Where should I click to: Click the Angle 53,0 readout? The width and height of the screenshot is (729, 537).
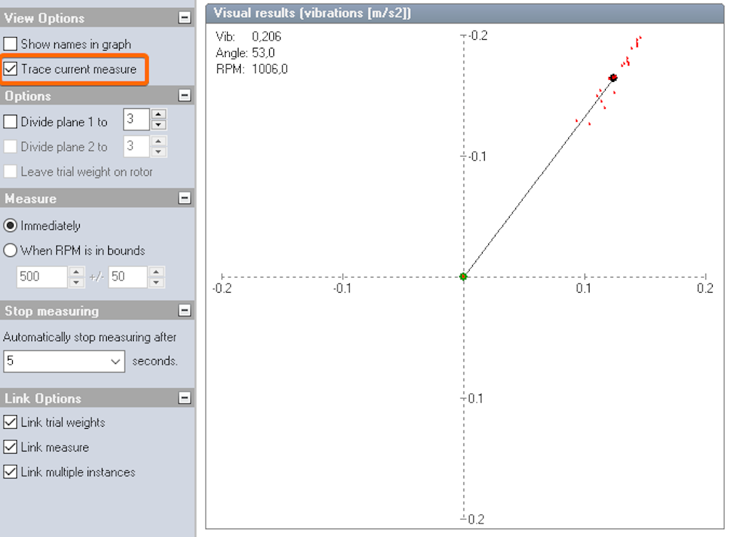[x=246, y=53]
